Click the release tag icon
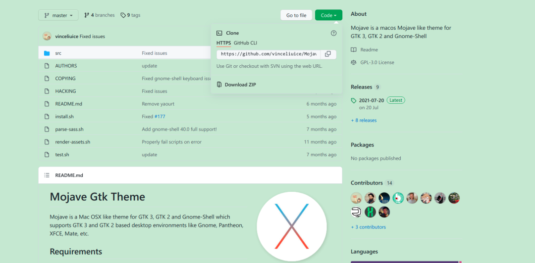This screenshot has height=263, width=535. 354,100
